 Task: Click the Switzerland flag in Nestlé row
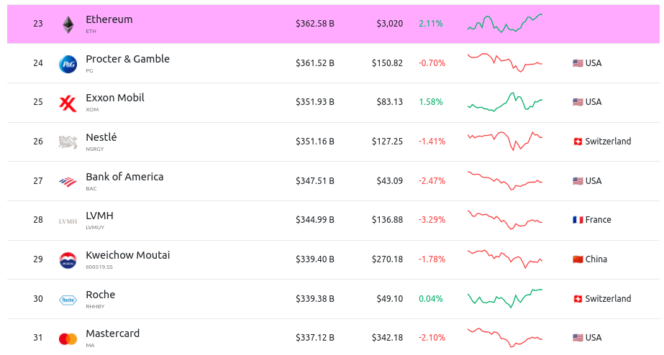tap(577, 142)
